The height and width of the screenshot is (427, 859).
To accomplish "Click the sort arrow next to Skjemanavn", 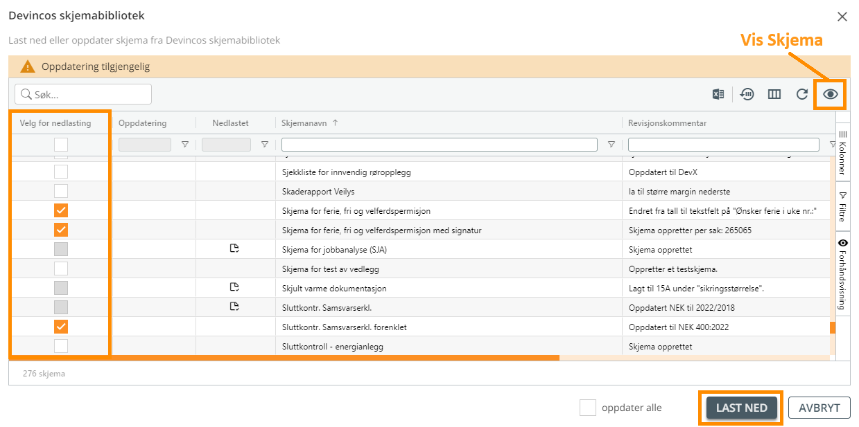I will 336,122.
